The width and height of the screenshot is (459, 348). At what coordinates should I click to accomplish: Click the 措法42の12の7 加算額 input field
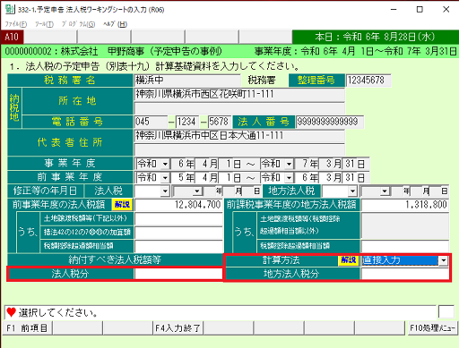pos(178,233)
